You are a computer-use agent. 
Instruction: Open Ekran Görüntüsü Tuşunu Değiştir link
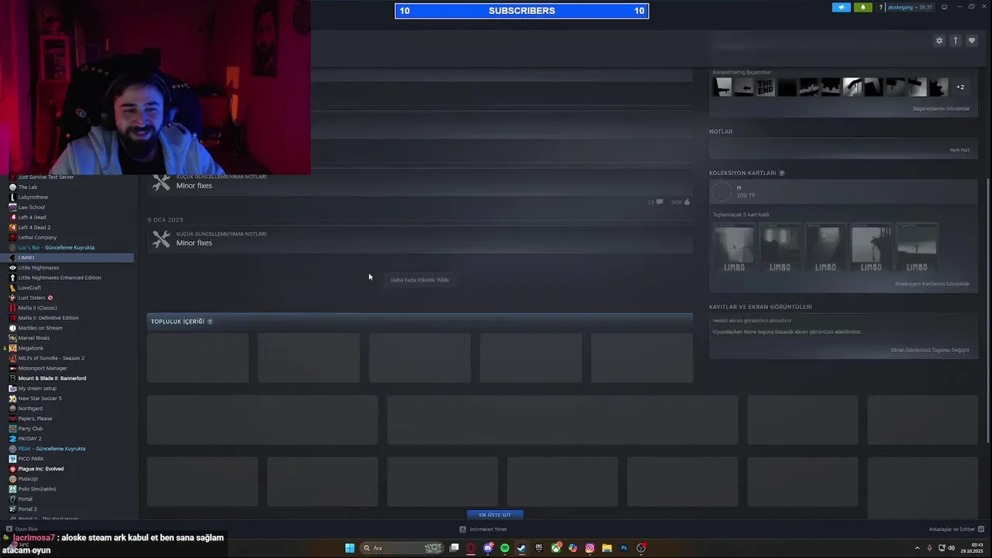click(x=930, y=350)
